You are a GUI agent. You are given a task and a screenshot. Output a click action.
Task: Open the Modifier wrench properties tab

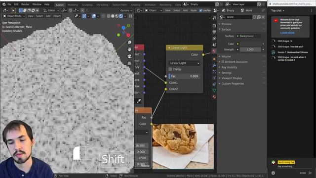click(214, 65)
